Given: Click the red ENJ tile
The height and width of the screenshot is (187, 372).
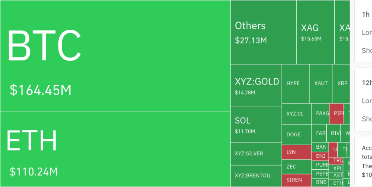Looking at the screenshot, I should 321,156.
